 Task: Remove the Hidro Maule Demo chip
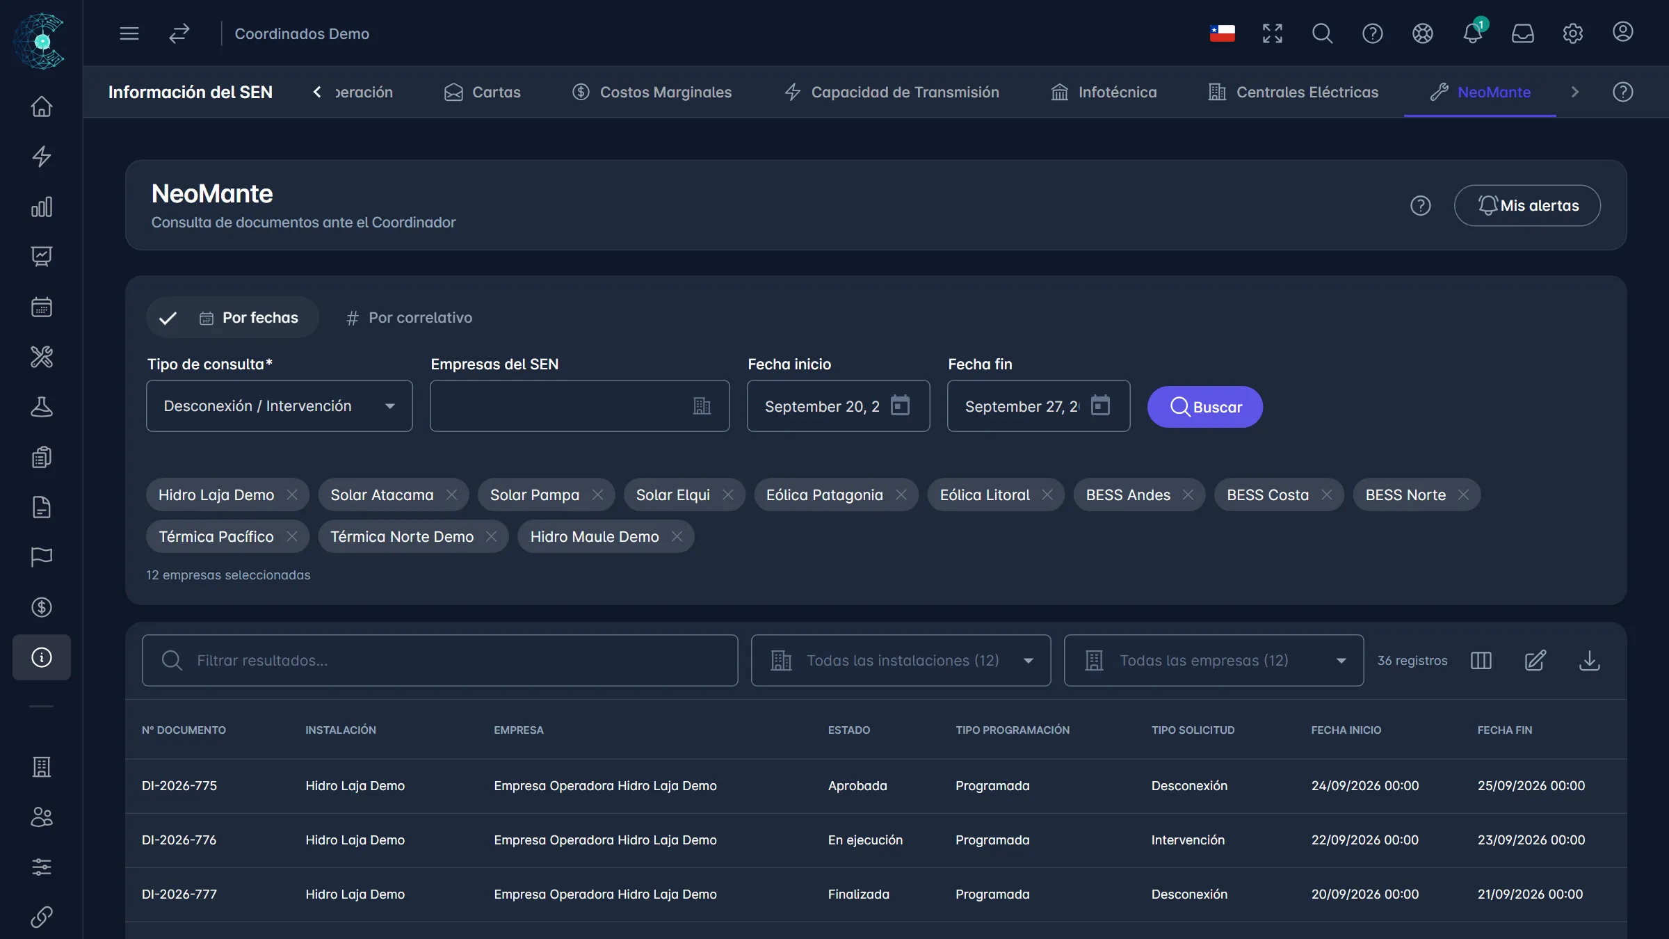pyautogui.click(x=677, y=536)
